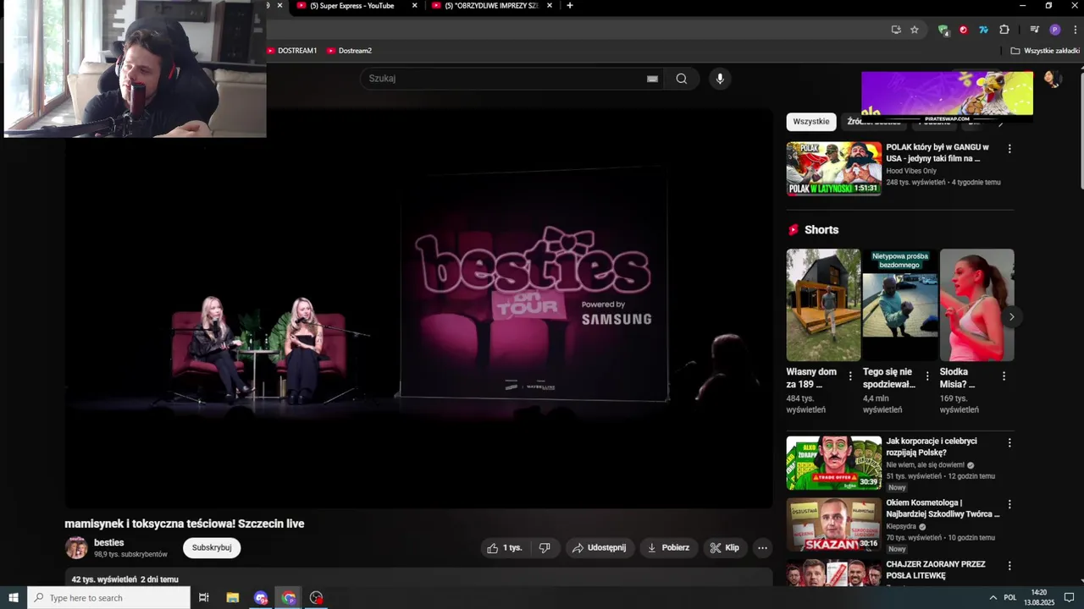Image resolution: width=1084 pixels, height=609 pixels.
Task: Download the video with Pobierz
Action: tap(668, 548)
